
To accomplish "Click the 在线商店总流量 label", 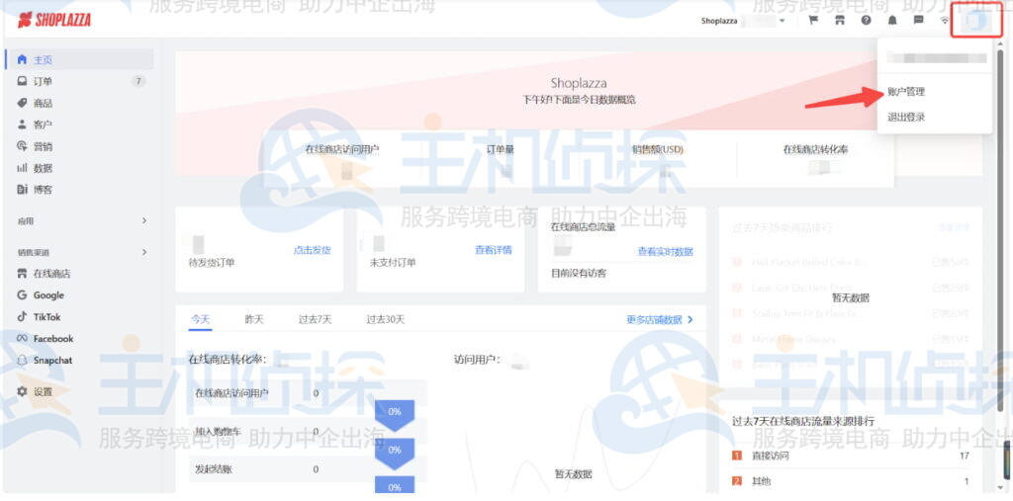I will [583, 227].
